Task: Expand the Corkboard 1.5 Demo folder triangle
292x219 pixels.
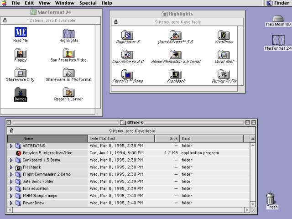Action: tap(11, 160)
